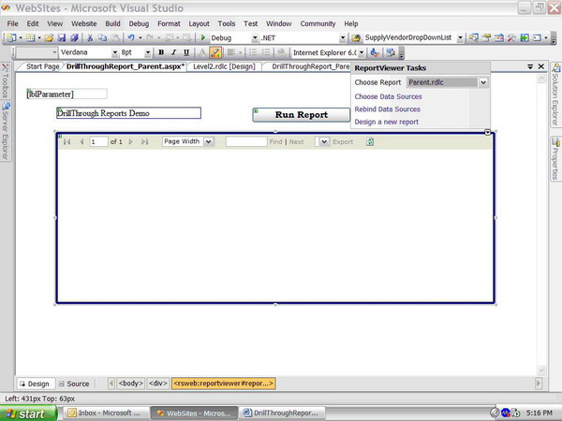Click the Find in Files icon beside SupplyVendorDropDownList
562x421 pixels.
coord(356,38)
